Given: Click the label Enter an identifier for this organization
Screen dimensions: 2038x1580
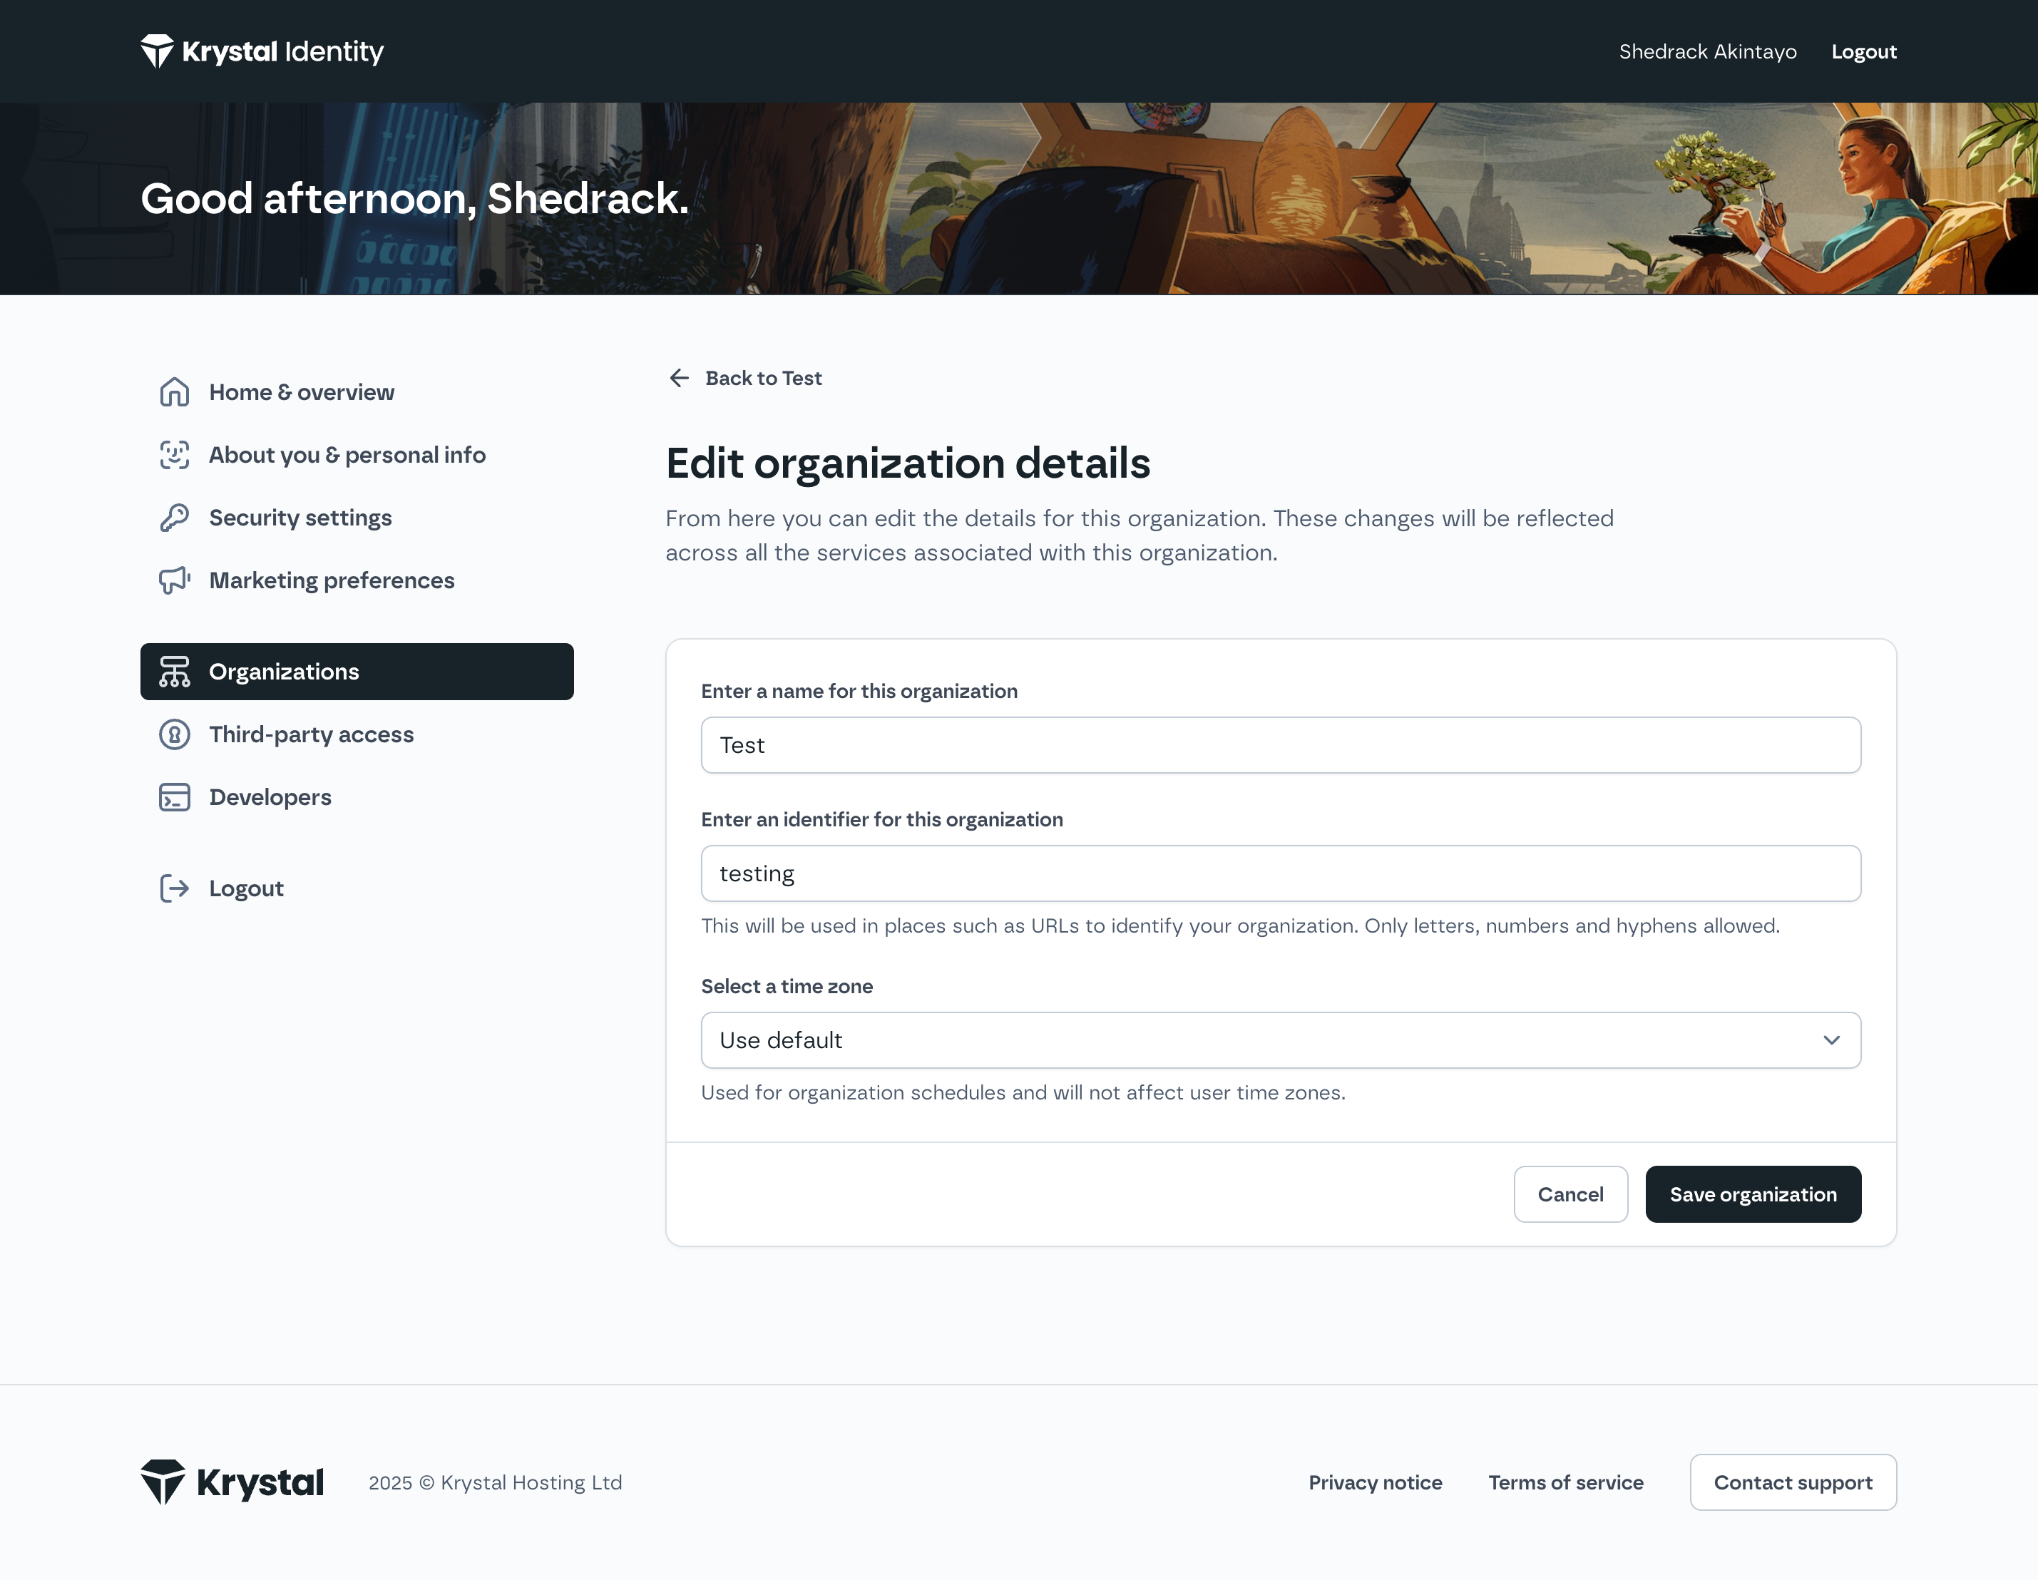Looking at the screenshot, I should [882, 819].
